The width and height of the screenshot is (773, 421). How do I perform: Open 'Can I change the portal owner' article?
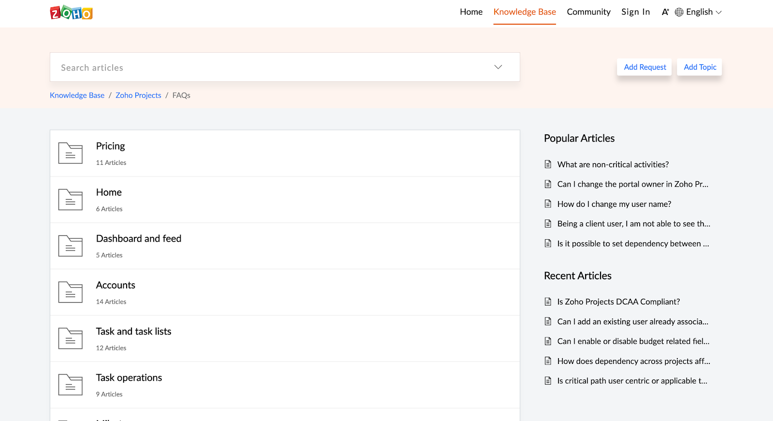point(633,184)
